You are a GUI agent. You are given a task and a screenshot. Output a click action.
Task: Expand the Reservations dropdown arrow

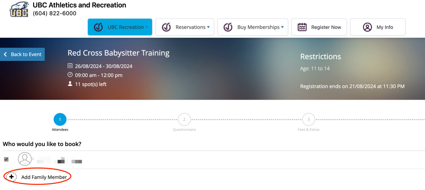[x=208, y=27]
